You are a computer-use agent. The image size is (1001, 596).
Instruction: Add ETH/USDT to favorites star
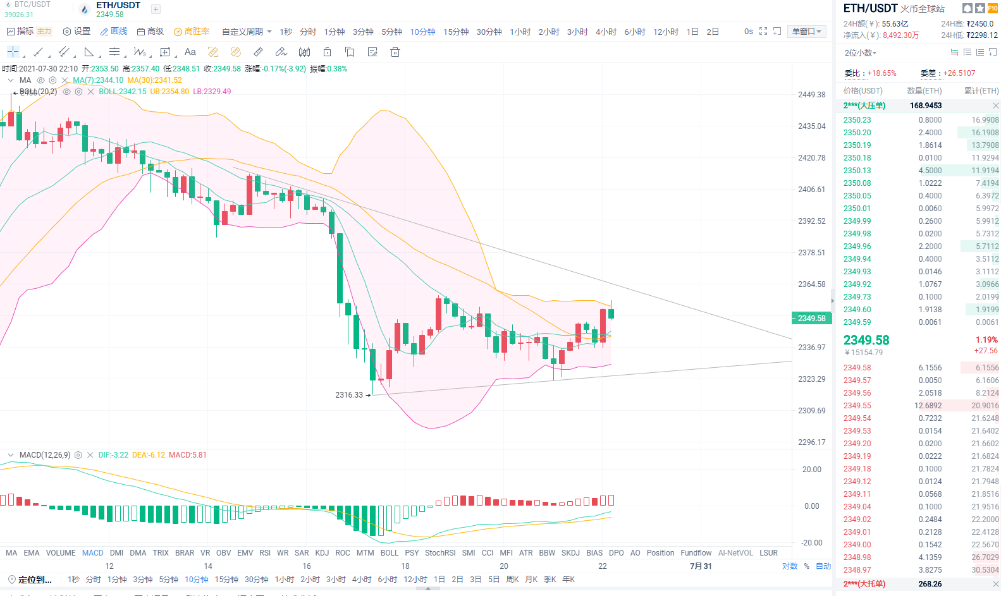click(x=980, y=8)
